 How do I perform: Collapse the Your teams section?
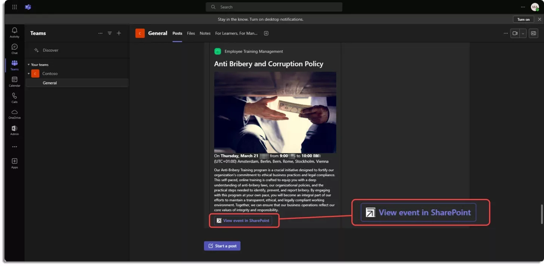pos(28,65)
